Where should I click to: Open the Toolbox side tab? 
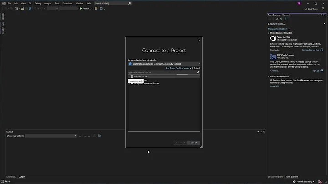coord(3,16)
